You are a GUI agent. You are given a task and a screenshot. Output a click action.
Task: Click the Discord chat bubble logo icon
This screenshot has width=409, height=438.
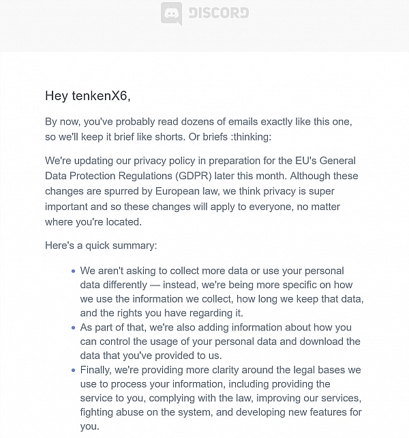(172, 14)
